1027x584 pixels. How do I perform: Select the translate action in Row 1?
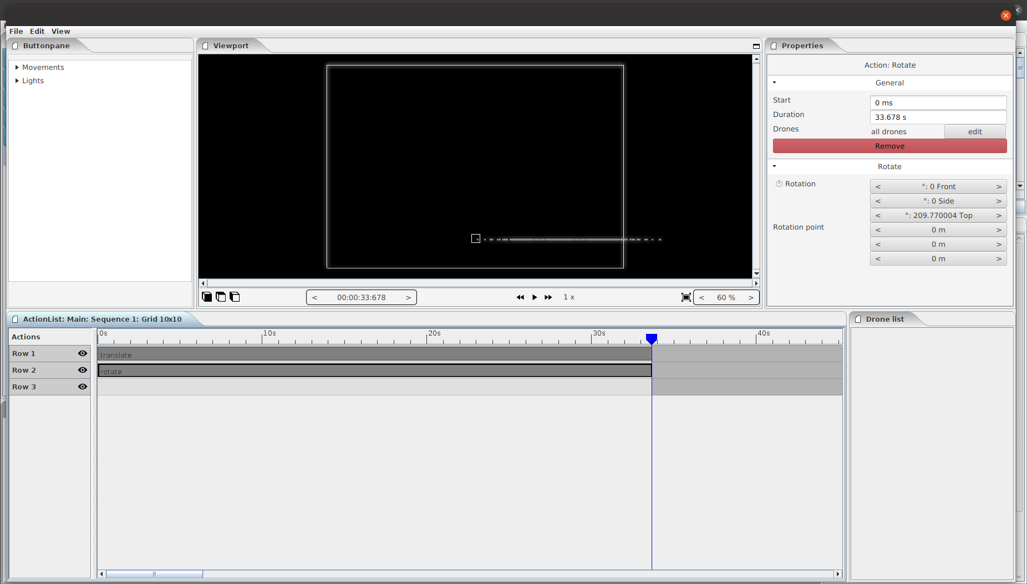tap(374, 354)
